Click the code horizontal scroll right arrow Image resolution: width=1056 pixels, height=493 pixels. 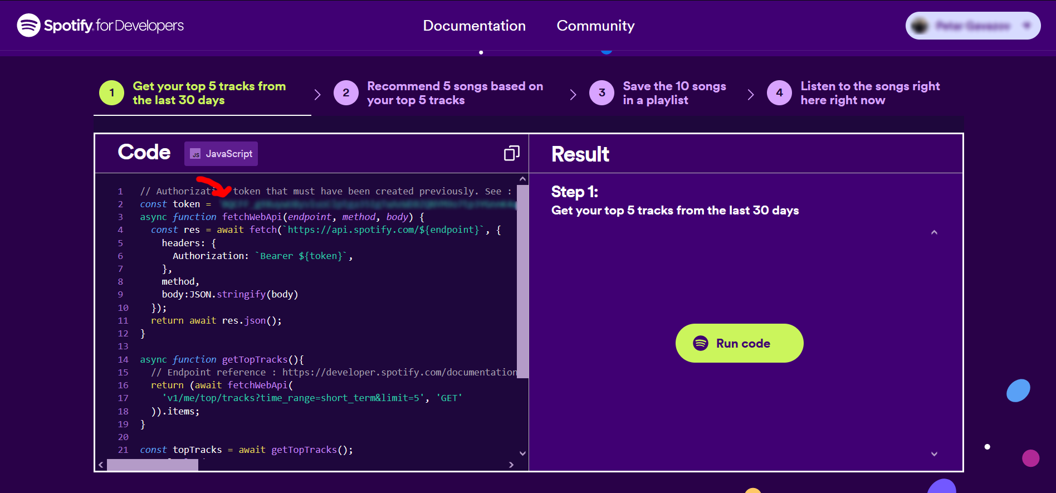(x=511, y=465)
